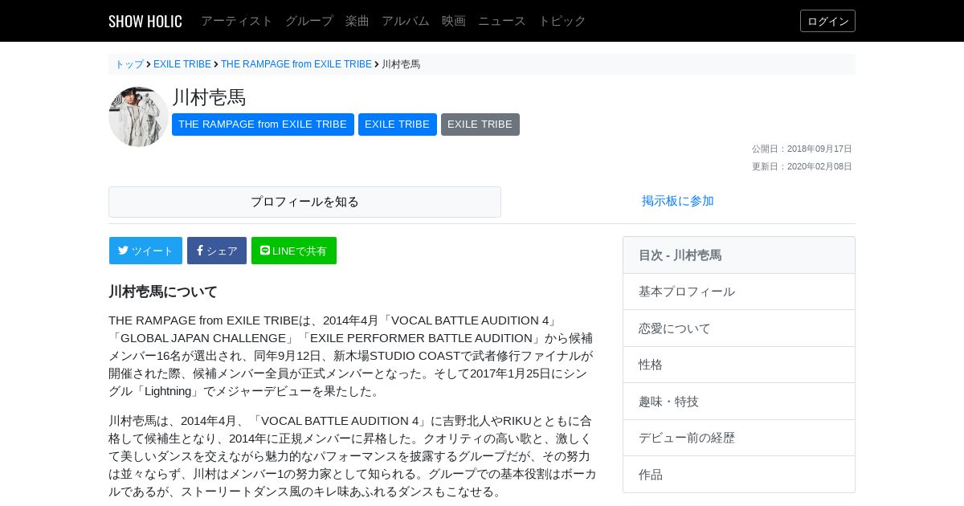Click the 公開日：2018年09月17日 text
The height and width of the screenshot is (506, 964).
[x=802, y=149]
